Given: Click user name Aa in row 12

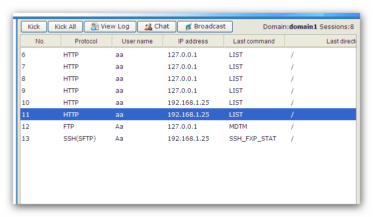Looking at the screenshot, I should [119, 126].
